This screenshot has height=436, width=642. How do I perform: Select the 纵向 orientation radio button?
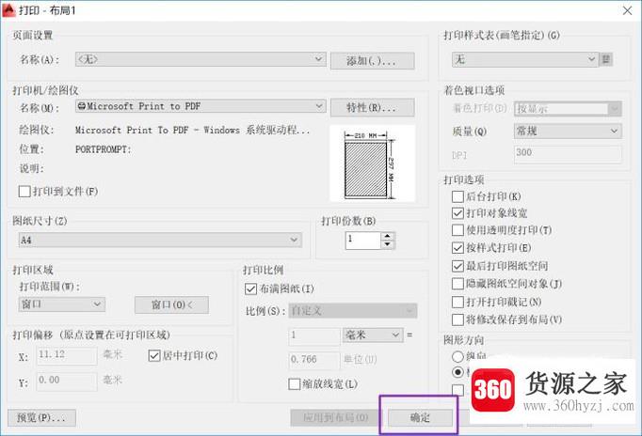coord(457,356)
